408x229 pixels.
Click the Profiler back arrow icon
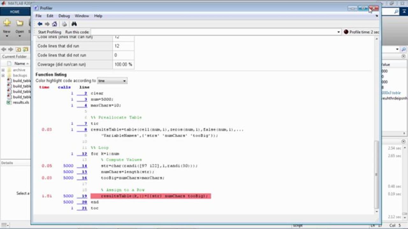tap(40, 24)
